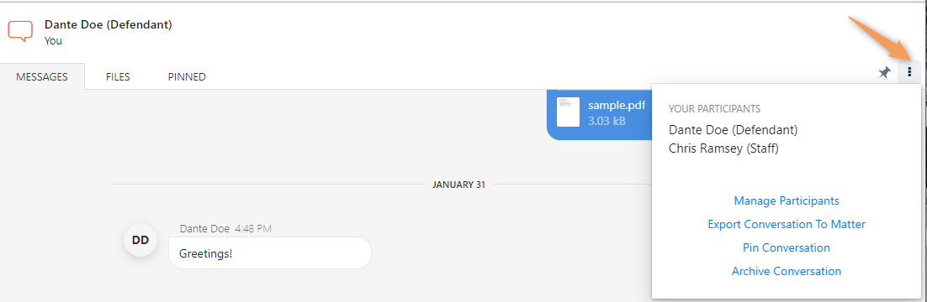Image resolution: width=927 pixels, height=302 pixels.
Task: Open the PINNED tab
Action: coord(187,76)
